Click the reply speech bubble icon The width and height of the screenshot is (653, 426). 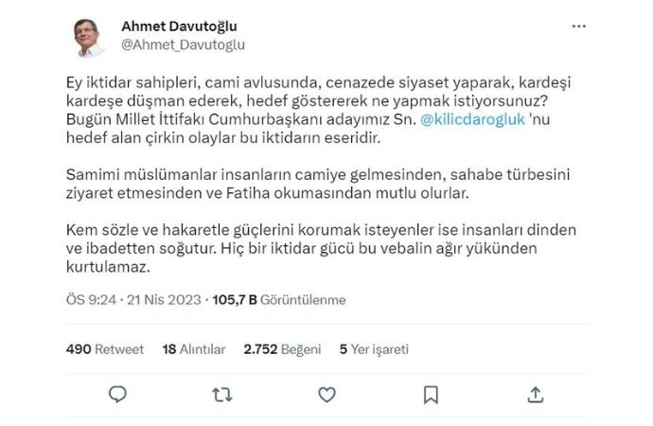coord(117,394)
